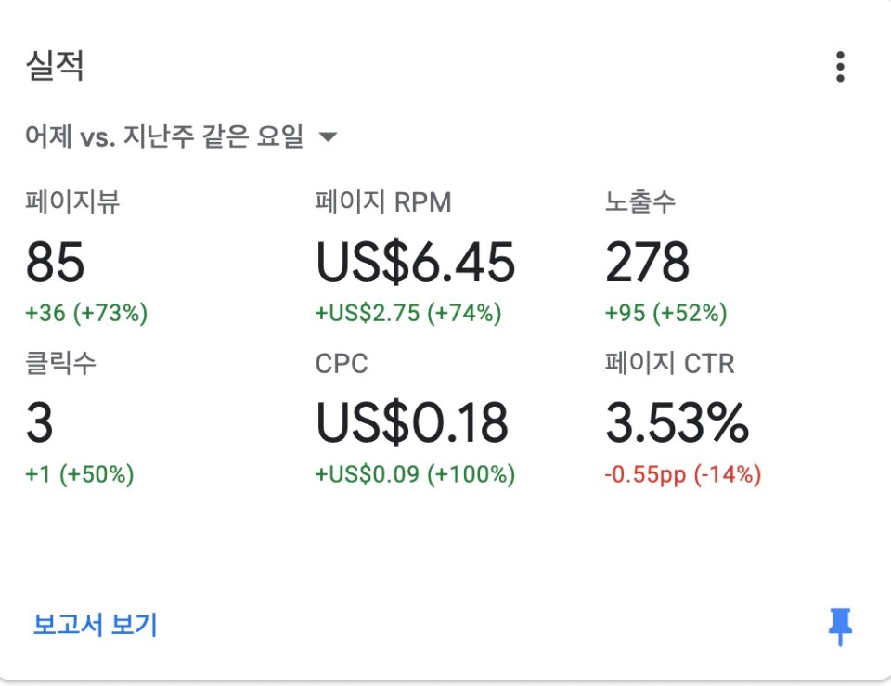Select the 페이지 RPM value US$6.45
The width and height of the screenshot is (891, 686).
pos(415,263)
